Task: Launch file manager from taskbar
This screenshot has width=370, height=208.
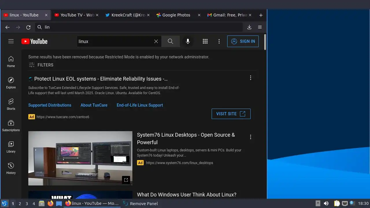Action: [42, 203]
